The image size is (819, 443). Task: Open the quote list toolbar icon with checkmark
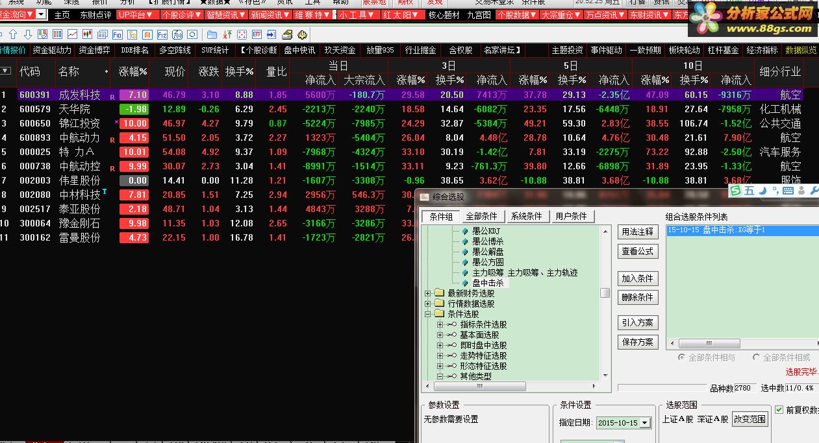[x=43, y=34]
